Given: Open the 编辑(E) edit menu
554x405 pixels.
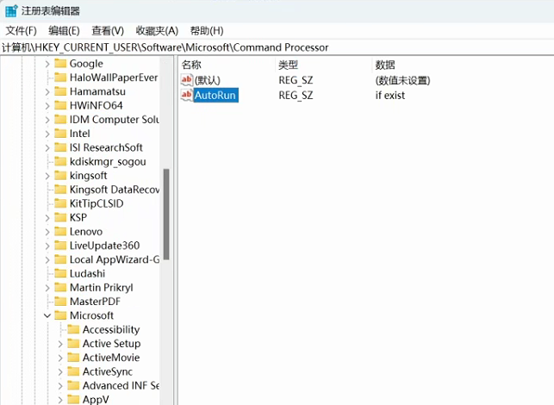Looking at the screenshot, I should click(65, 31).
